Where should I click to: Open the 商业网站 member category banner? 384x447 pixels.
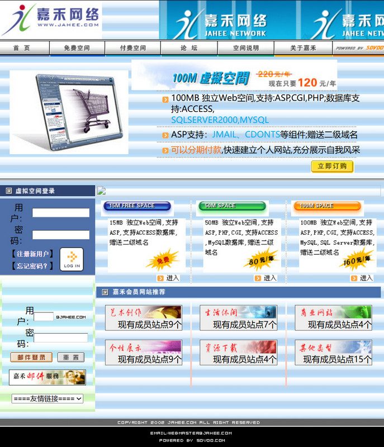[x=333, y=312]
